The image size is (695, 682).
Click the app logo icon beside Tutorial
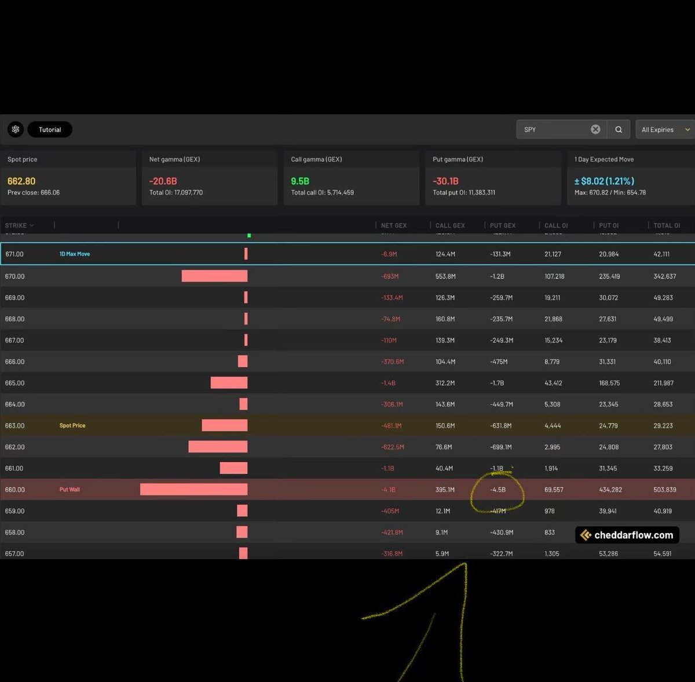pyautogui.click(x=16, y=129)
